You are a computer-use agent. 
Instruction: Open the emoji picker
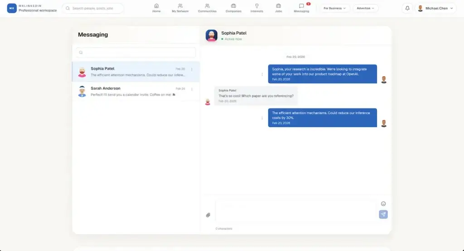coord(383,203)
